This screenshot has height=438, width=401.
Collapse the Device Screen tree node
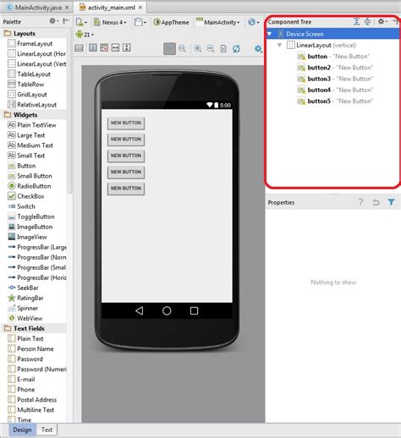click(x=270, y=34)
